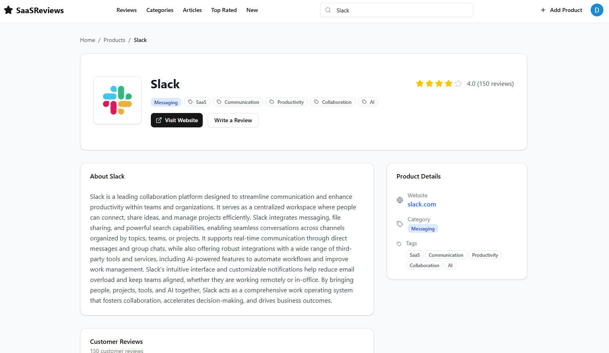Go to Home in the breadcrumb
This screenshot has height=353, width=609.
click(87, 40)
